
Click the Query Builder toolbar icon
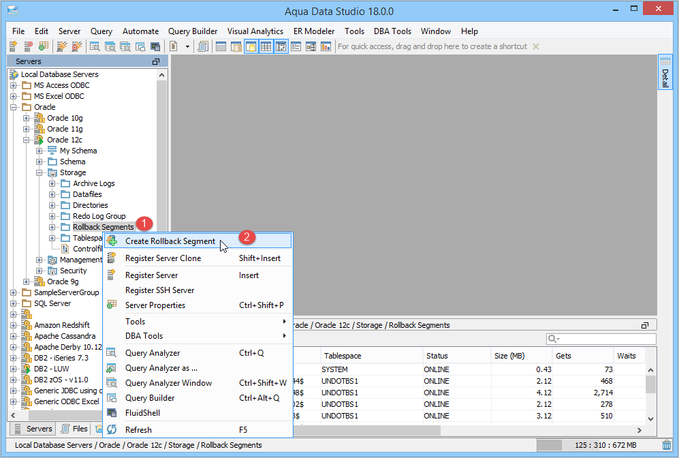point(140,46)
